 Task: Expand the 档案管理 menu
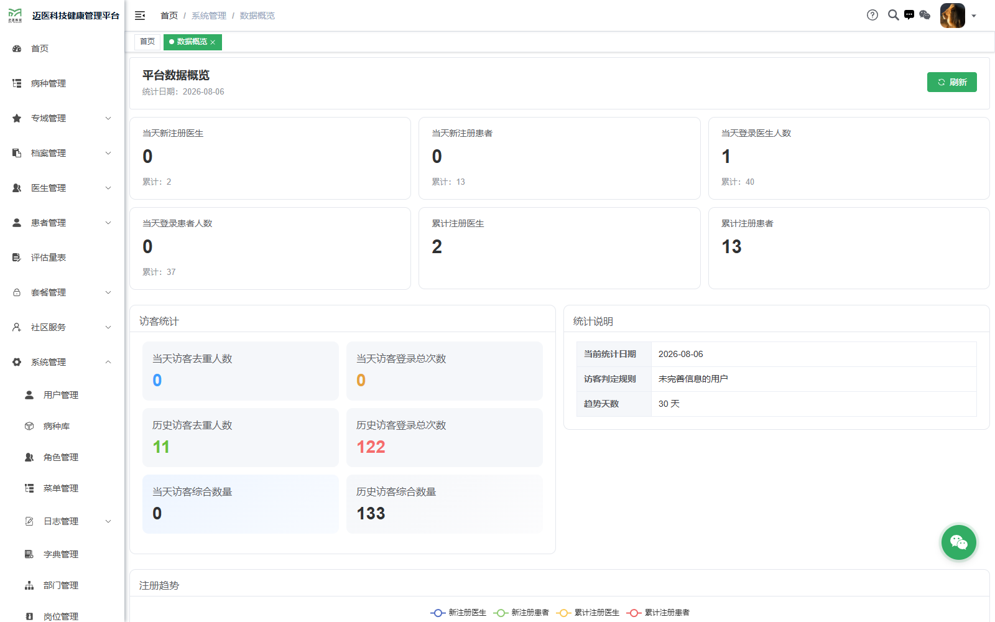point(62,153)
